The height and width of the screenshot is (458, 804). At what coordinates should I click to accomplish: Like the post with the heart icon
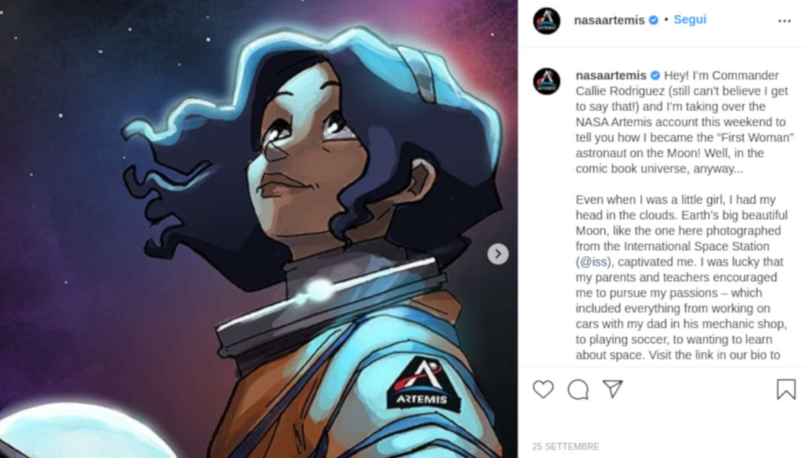click(x=543, y=389)
